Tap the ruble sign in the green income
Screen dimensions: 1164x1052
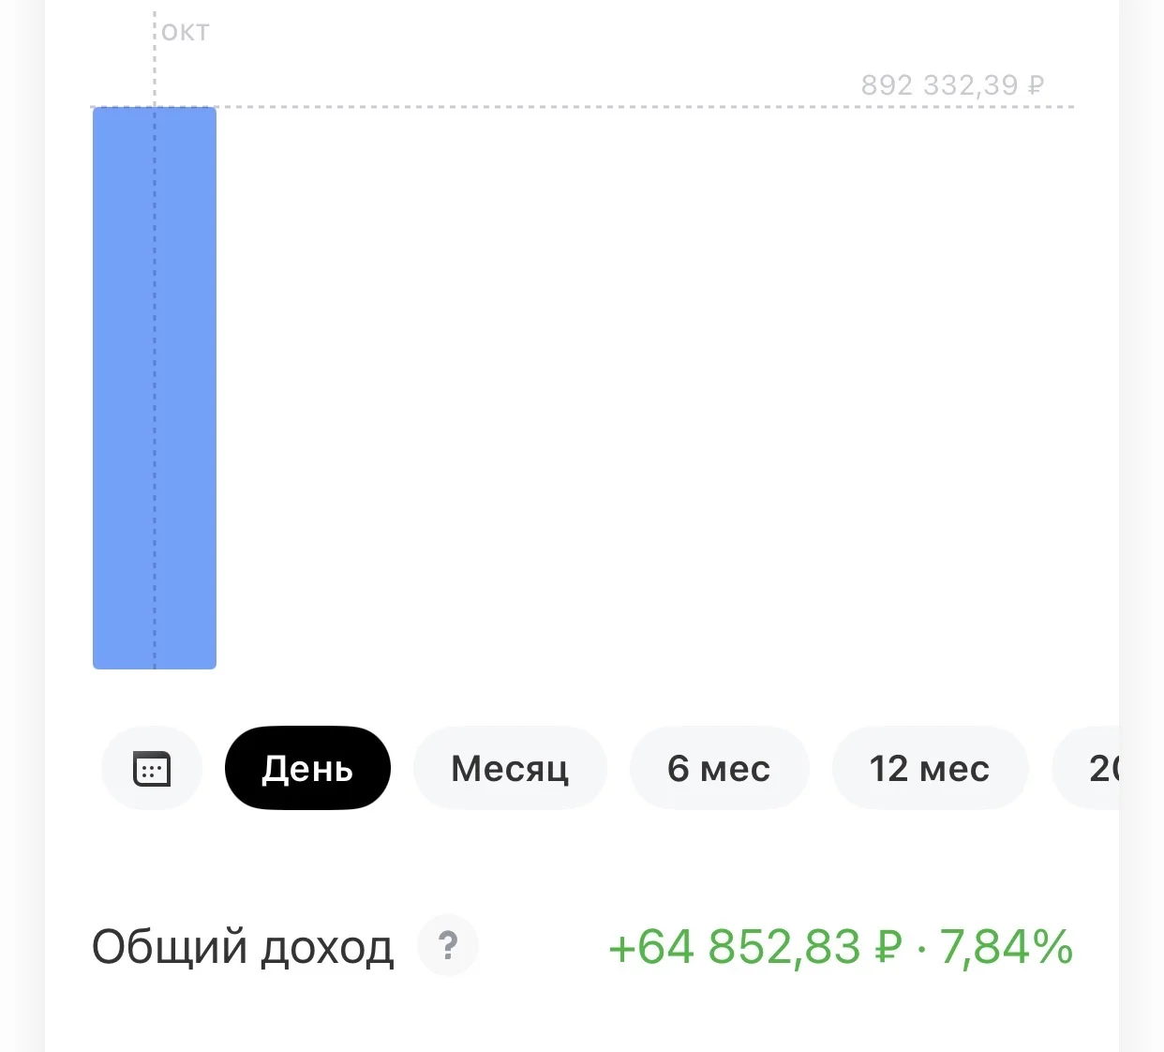(888, 947)
